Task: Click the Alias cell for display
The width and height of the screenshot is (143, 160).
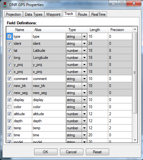Action: click(x=49, y=100)
